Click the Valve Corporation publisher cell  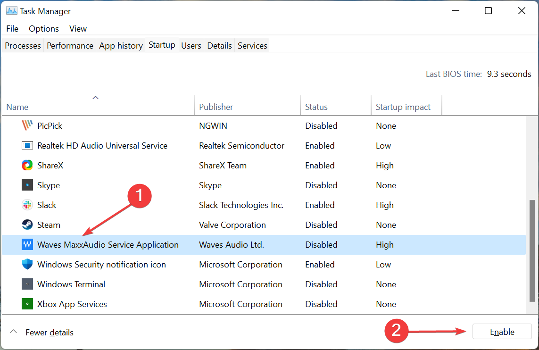pyautogui.click(x=232, y=225)
